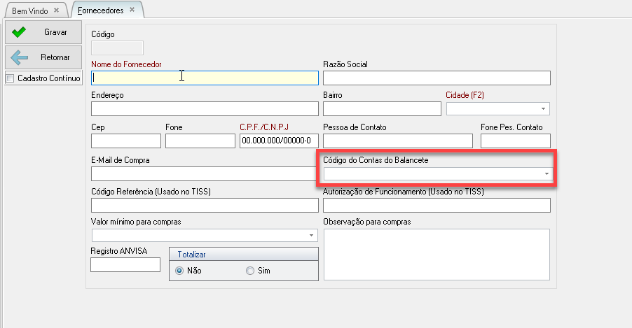The height and width of the screenshot is (328, 632).
Task: Click the Razão Social input field
Action: pyautogui.click(x=437, y=78)
